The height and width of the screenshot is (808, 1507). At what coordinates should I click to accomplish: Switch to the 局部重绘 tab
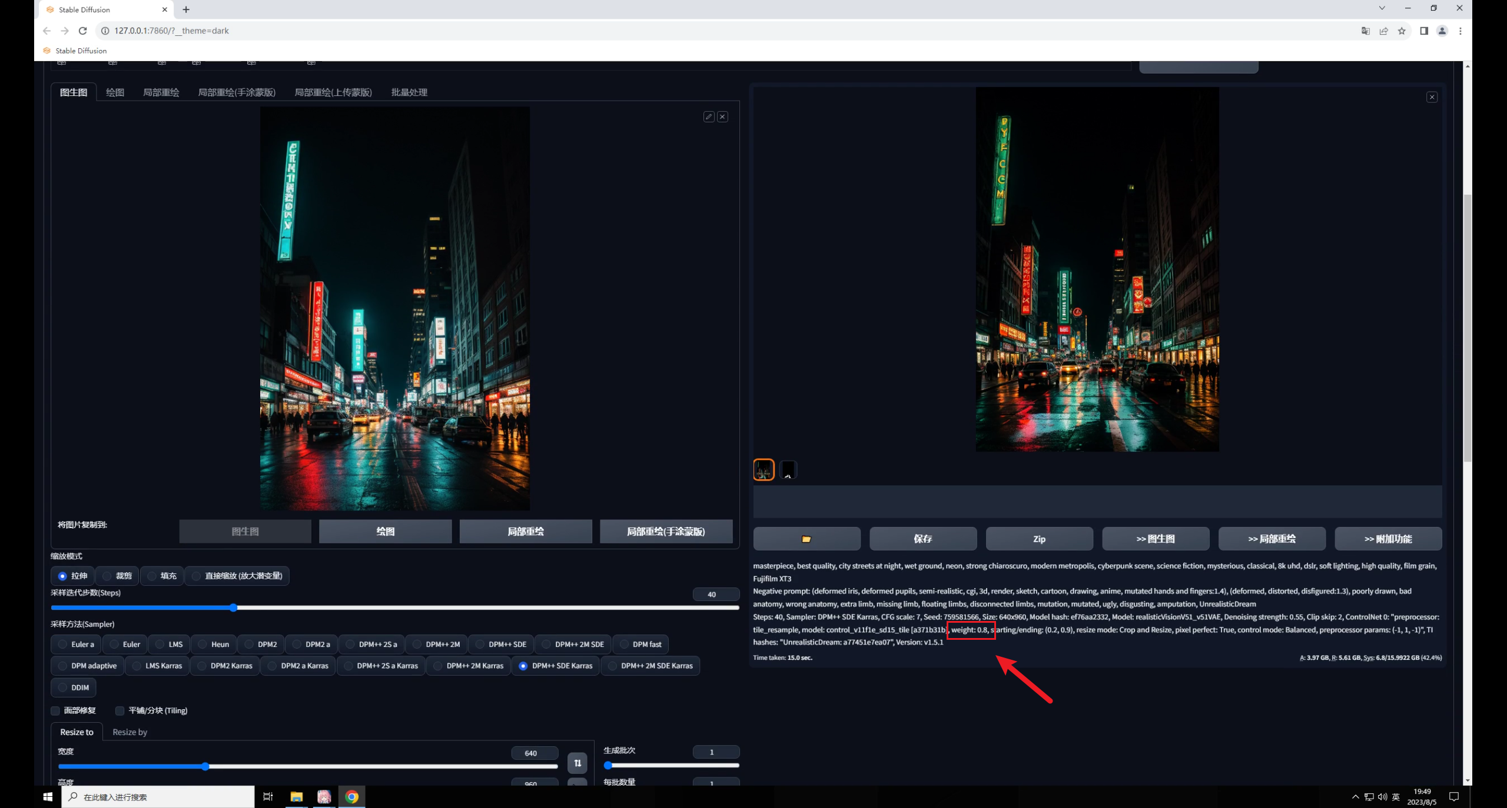click(161, 92)
